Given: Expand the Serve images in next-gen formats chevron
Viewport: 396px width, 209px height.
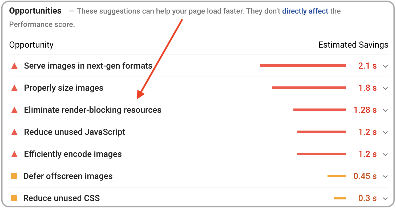Looking at the screenshot, I should pos(385,66).
